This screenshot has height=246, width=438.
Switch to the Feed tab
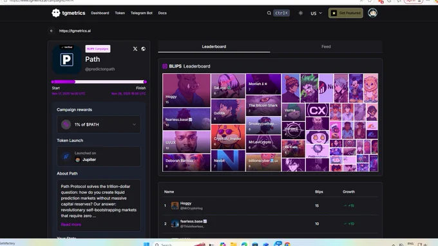tap(326, 46)
